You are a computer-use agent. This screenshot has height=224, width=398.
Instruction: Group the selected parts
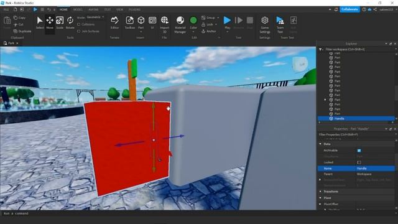tap(208, 17)
